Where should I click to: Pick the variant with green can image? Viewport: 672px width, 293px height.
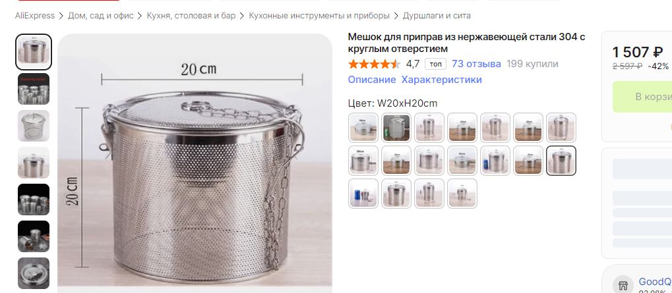396,128
